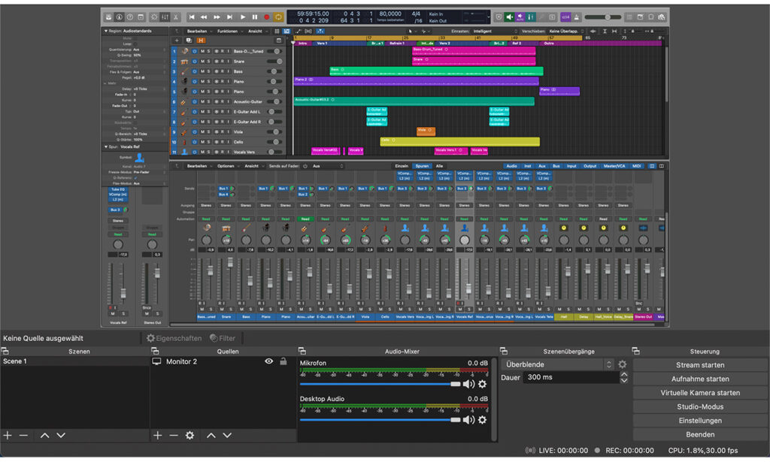Add a new track with plus button
770x462 pixels.
pos(177,41)
